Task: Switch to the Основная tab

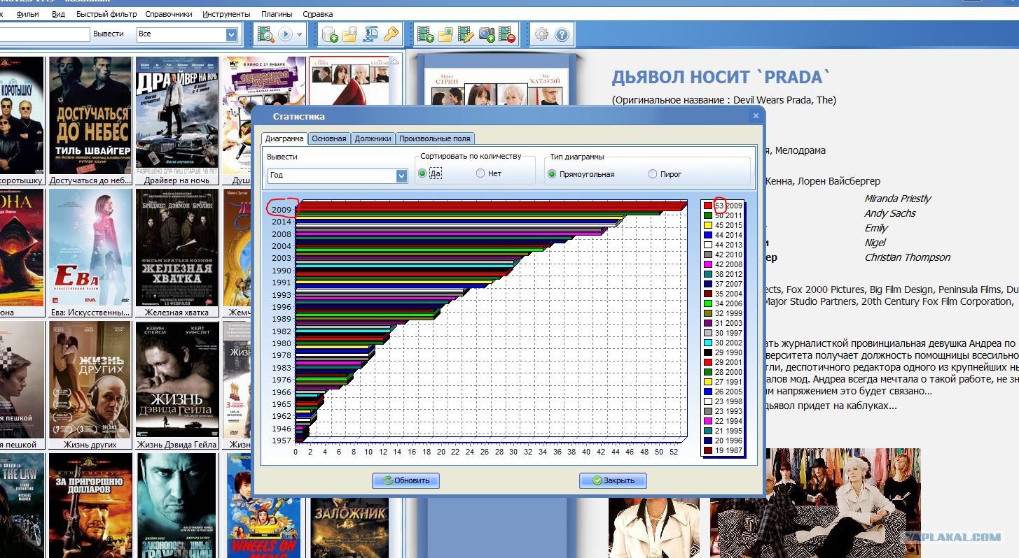Action: click(329, 138)
